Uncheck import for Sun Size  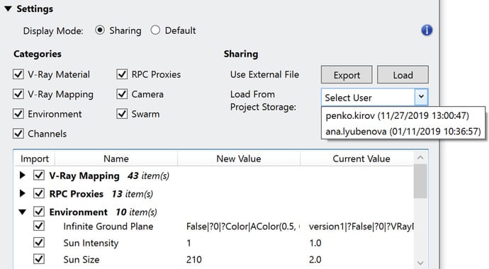click(39, 258)
